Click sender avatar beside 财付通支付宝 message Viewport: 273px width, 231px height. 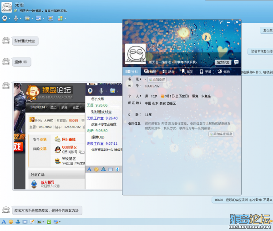pos(6,40)
